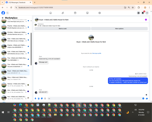Viewport: 152px width, 122px height.
Task: Open Vicki conversation
Action: pos(15,40)
